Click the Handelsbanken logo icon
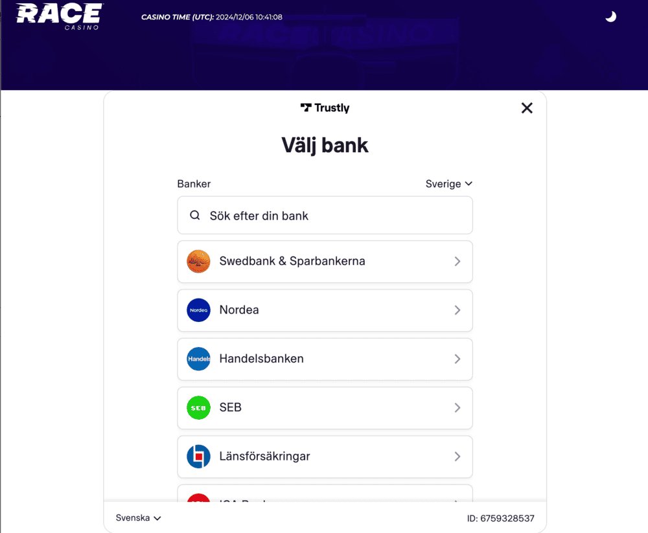 tap(198, 359)
